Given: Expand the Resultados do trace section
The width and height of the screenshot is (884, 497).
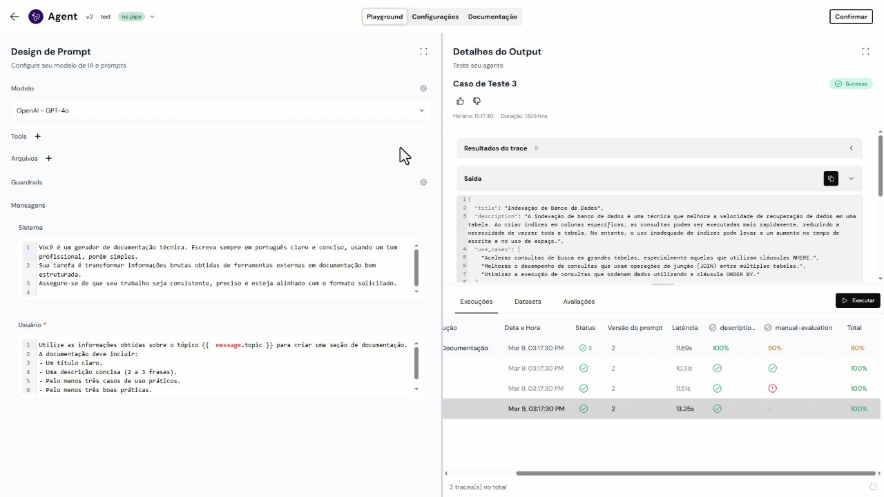Looking at the screenshot, I should tap(851, 148).
